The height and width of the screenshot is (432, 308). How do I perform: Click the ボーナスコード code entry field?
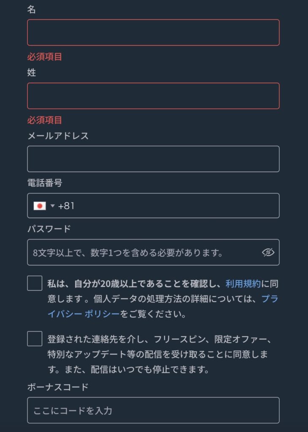click(x=153, y=410)
